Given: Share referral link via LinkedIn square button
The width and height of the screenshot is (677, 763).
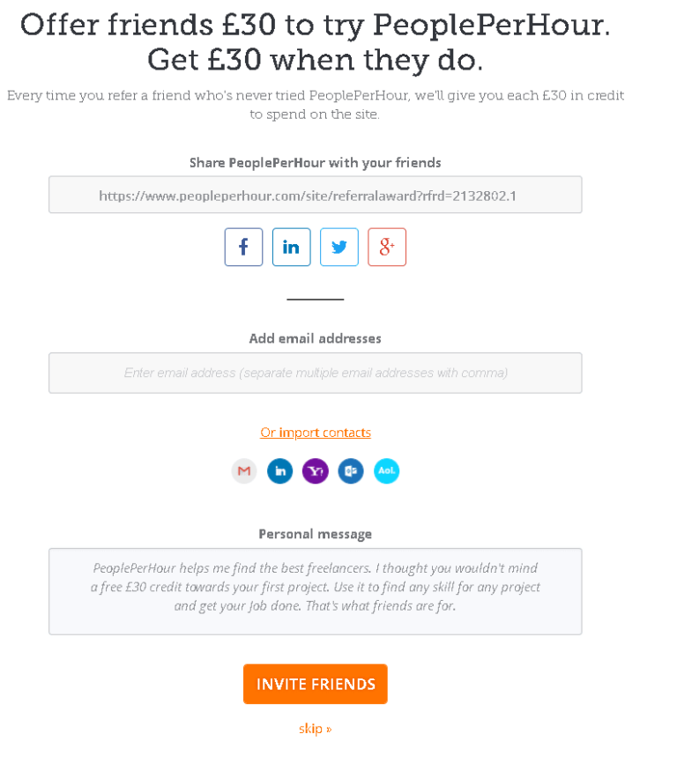Looking at the screenshot, I should coord(291,248).
